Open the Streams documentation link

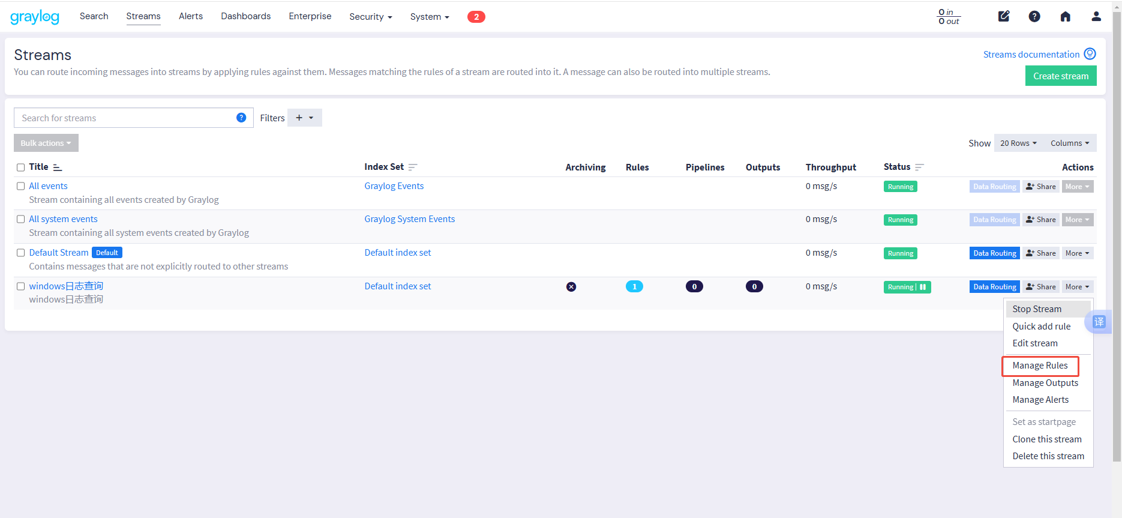click(x=1031, y=55)
